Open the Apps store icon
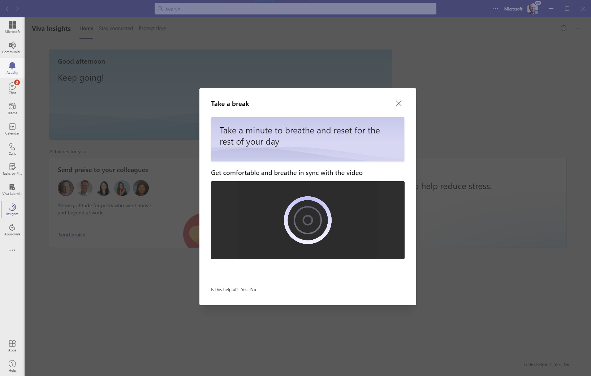 [x=12, y=346]
